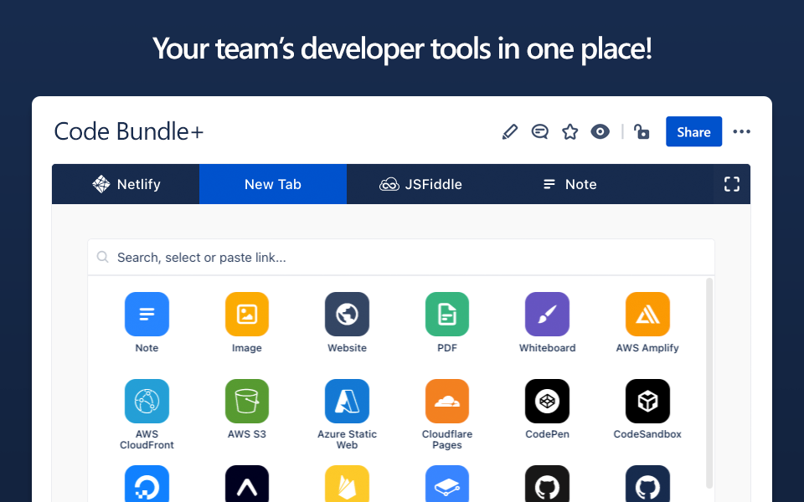Select the New Tab tab
The image size is (804, 502).
point(273,184)
